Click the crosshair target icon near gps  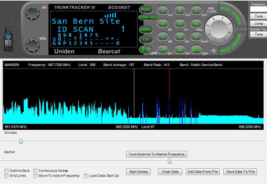[x=214, y=50]
